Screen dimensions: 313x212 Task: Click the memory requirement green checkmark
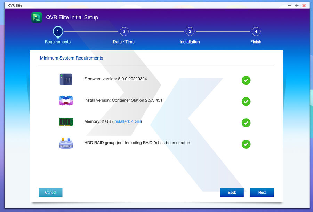pyautogui.click(x=246, y=123)
